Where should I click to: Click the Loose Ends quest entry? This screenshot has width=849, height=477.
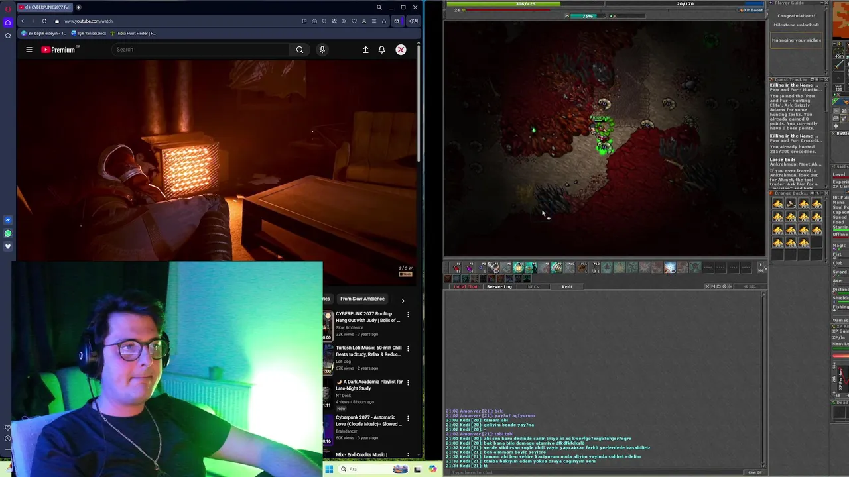[x=783, y=159]
